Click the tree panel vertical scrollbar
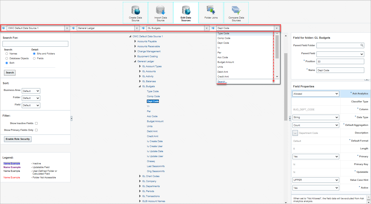This screenshot has height=204, width=371. (286, 87)
